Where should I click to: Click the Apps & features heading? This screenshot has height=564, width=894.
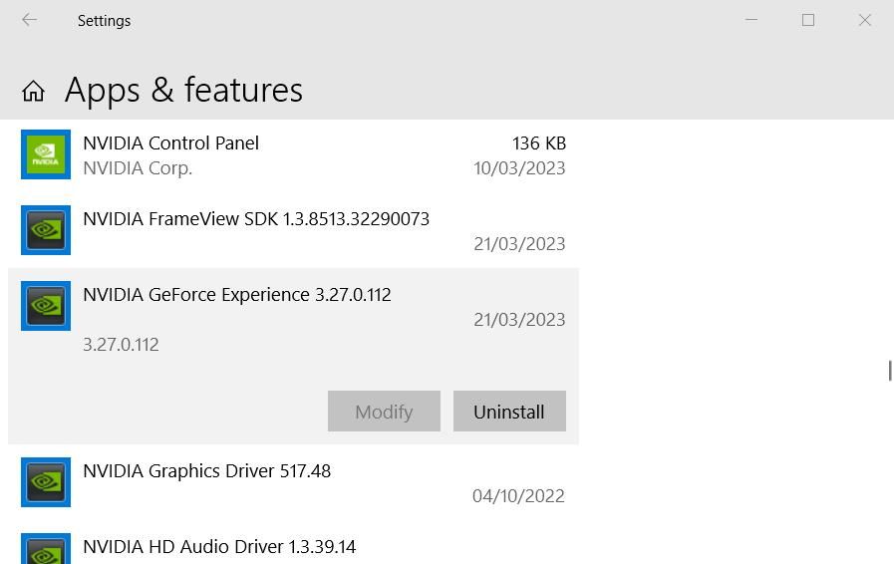pyautogui.click(x=183, y=91)
